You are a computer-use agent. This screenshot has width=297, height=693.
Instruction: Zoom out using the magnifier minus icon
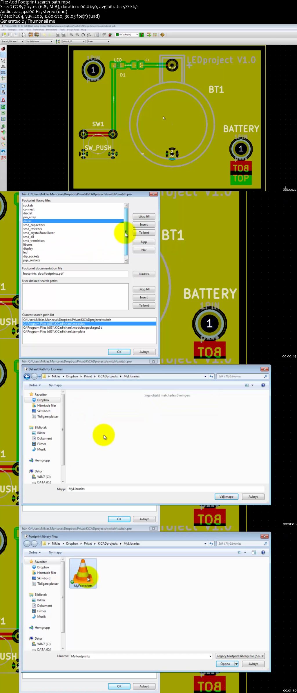click(77, 35)
